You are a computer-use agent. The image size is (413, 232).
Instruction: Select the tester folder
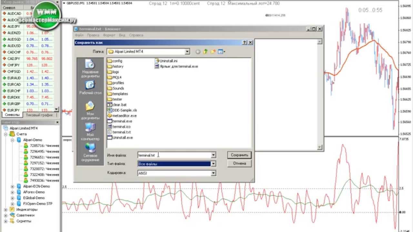pos(115,99)
